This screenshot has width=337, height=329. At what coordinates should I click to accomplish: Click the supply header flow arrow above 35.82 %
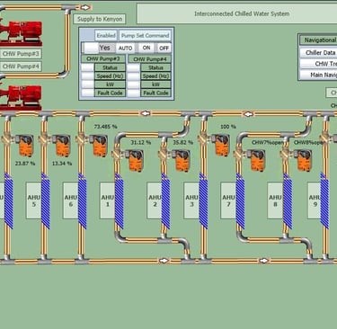(146, 113)
